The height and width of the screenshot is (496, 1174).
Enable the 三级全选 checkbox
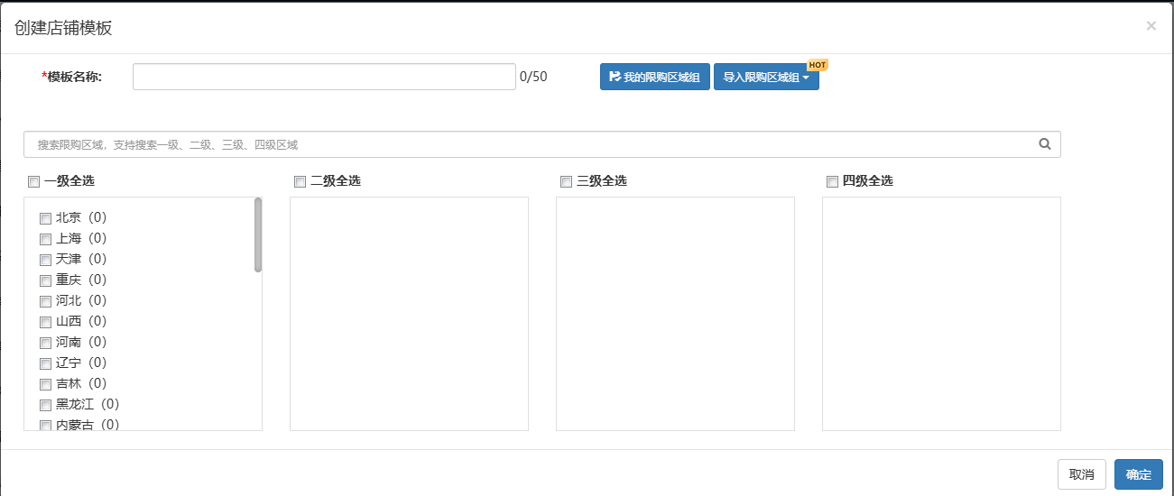tap(567, 182)
